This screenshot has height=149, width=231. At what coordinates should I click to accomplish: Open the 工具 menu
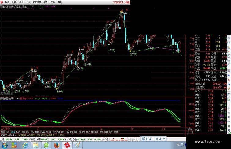(53, 2)
